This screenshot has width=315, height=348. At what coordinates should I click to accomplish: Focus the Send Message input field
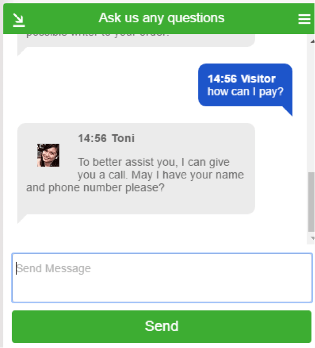[162, 278]
